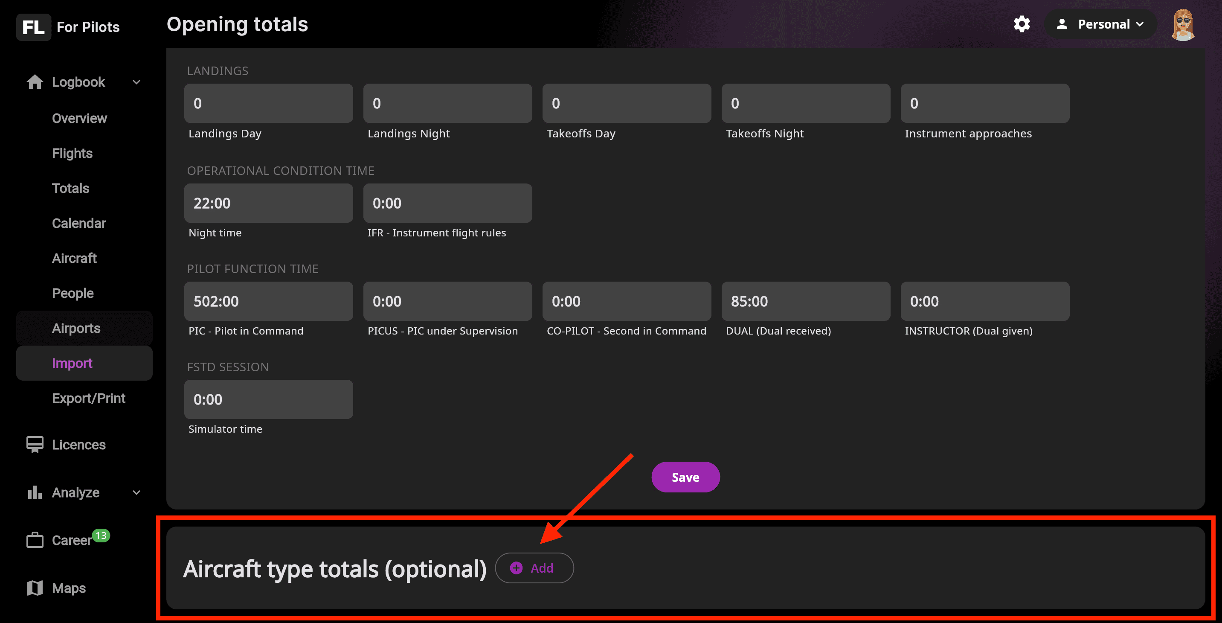Click the plus icon in the Add button
Screen dimensions: 1222x623
coord(516,568)
